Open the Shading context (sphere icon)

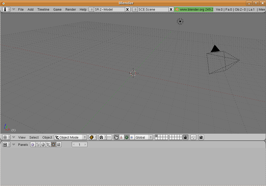pyautogui.click(x=43, y=145)
